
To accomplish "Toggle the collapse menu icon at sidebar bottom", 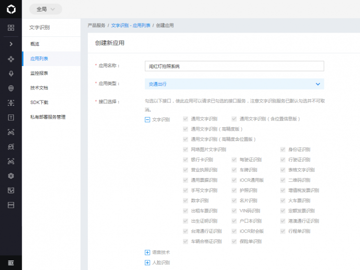I will point(11,263).
